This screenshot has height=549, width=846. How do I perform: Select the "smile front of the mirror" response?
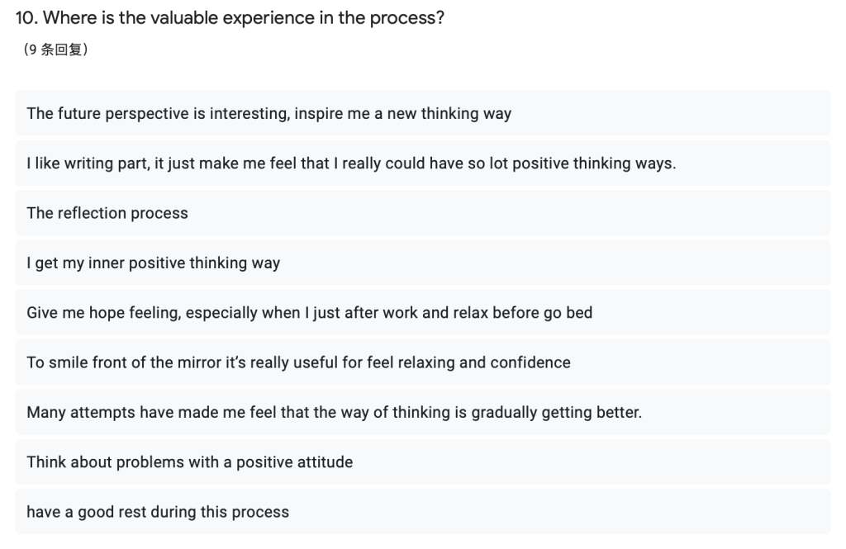(x=298, y=362)
